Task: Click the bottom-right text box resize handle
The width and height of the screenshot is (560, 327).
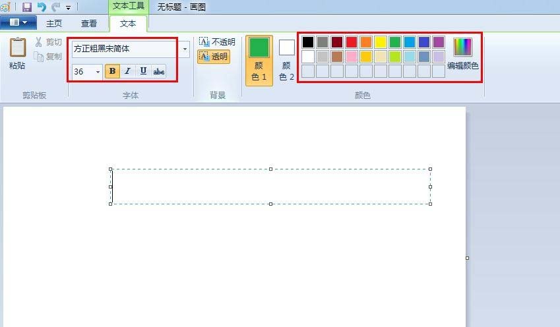Action: point(430,204)
